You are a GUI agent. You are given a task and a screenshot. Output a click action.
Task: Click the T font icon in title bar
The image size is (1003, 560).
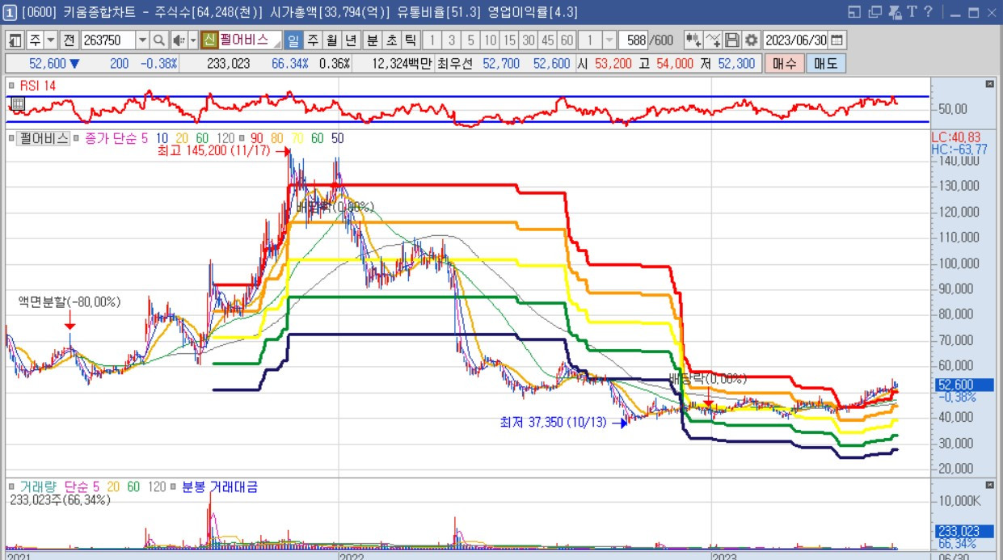(911, 12)
